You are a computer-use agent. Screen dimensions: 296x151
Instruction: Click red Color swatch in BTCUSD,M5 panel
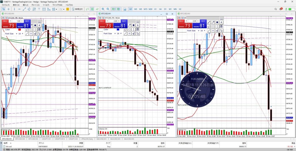pos(19,29)
